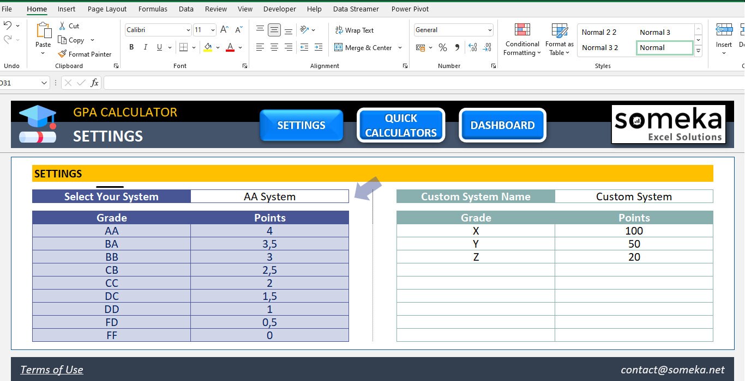
Task: Open the General number format dropdown
Action: click(489, 29)
